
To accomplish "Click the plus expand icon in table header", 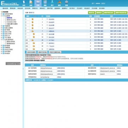I will [35, 16].
